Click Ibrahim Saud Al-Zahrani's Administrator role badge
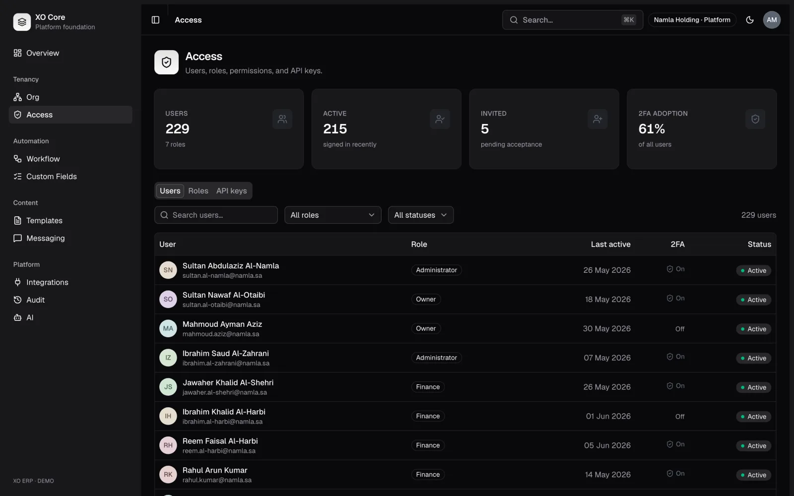 (436, 358)
